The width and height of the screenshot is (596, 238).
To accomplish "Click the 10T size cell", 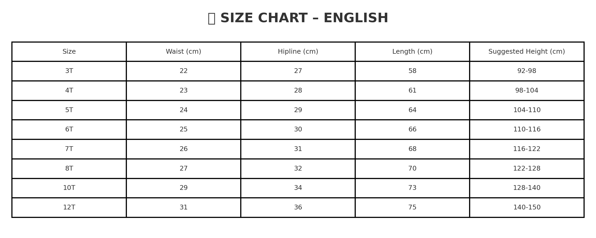I will (x=69, y=188).
